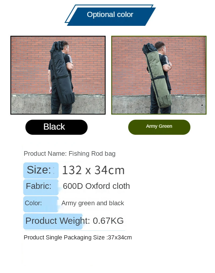
Task: Open the army green rod bag photo
Action: point(159,75)
